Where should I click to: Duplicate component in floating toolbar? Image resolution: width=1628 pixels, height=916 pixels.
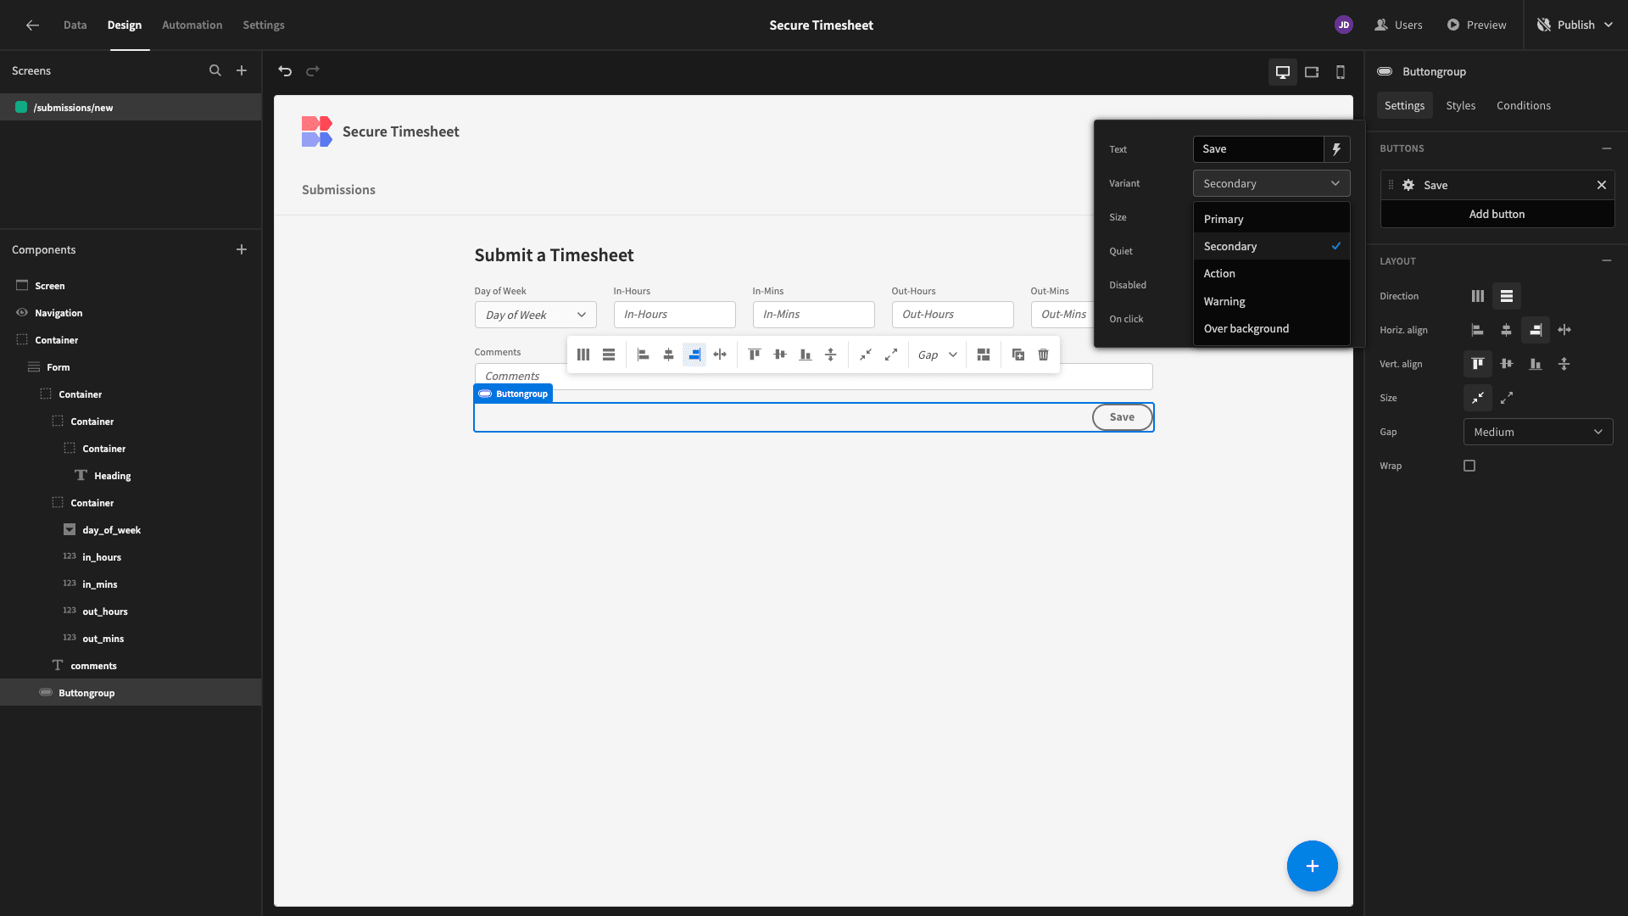click(x=1018, y=355)
